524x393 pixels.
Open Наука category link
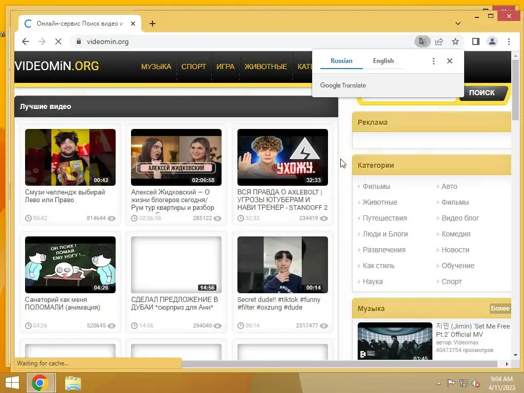pyautogui.click(x=373, y=281)
